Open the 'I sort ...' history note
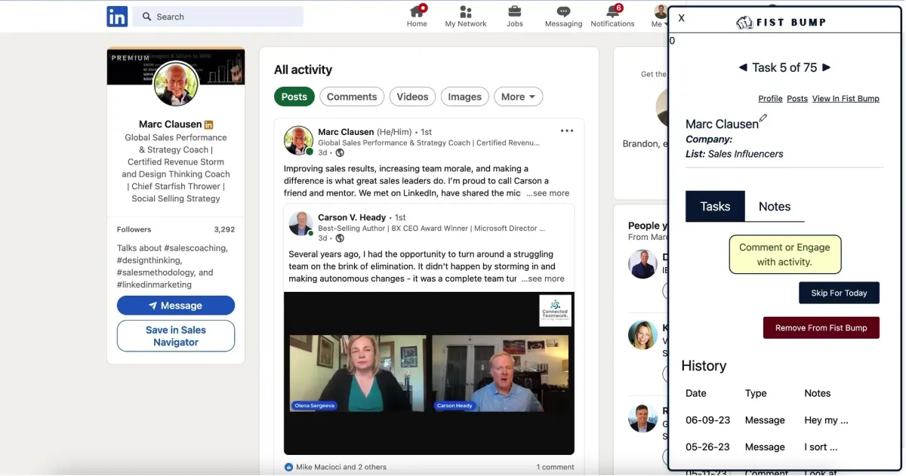 tap(821, 447)
